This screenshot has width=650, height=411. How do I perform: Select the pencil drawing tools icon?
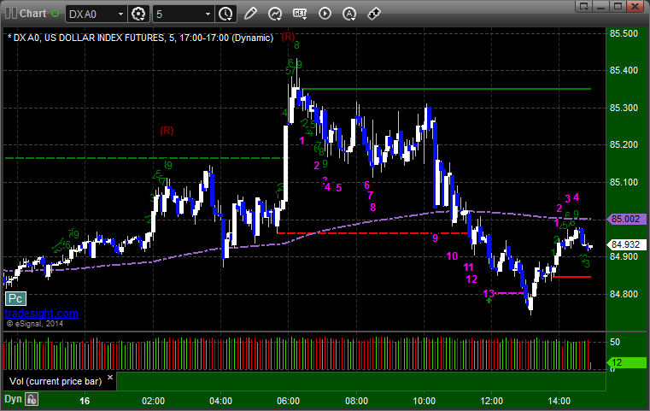pyautogui.click(x=250, y=14)
